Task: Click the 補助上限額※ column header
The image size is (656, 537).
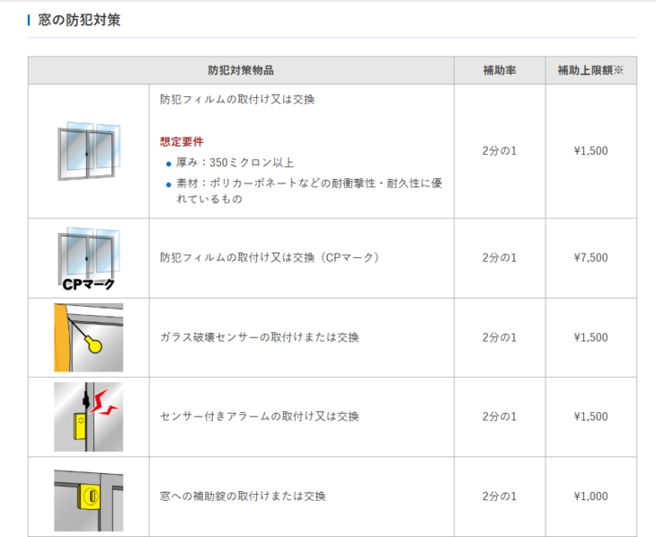Action: (x=590, y=70)
